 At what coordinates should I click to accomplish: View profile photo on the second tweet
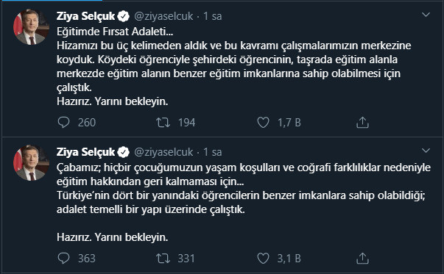[x=31, y=162]
